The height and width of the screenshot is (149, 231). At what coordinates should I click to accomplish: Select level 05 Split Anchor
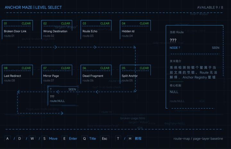(135, 74)
